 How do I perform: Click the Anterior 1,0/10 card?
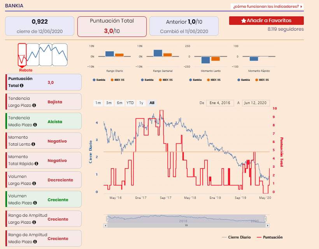(x=184, y=26)
